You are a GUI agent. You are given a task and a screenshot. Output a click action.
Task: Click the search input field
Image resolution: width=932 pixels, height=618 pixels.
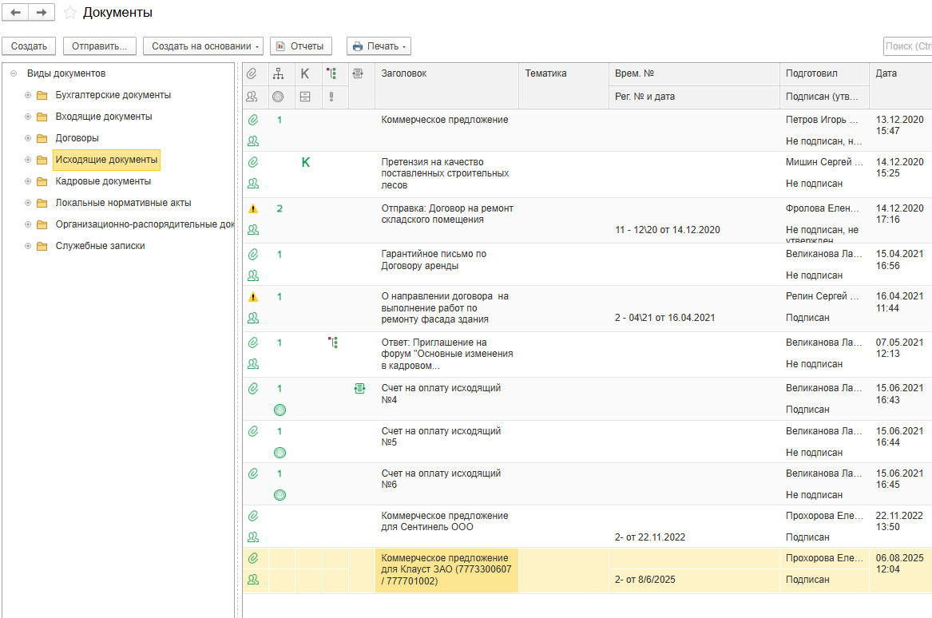point(907,46)
